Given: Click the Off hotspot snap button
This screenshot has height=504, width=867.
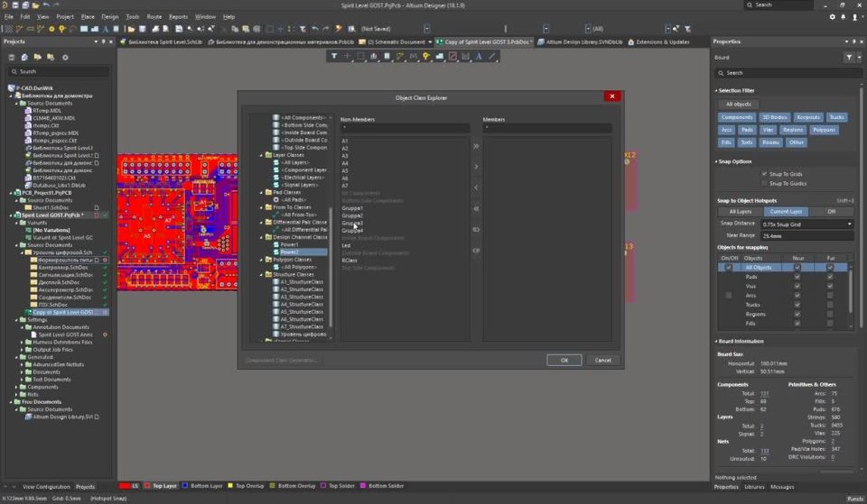Looking at the screenshot, I should pyautogui.click(x=831, y=211).
